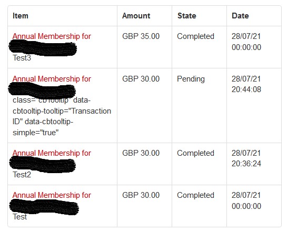Open Annual Membership link above Test3
Screen dimensions: 287x231
tap(52, 36)
